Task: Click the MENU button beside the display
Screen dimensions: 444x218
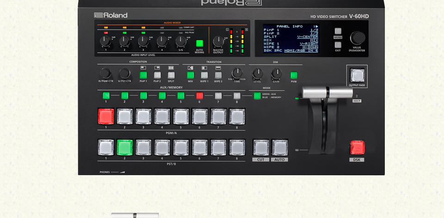Action: [x=338, y=31]
